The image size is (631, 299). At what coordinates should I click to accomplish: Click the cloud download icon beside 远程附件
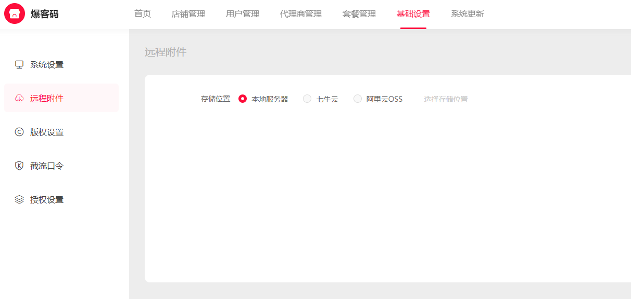19,99
